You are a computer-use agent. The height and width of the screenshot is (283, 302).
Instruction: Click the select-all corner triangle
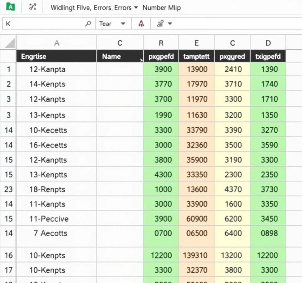(x=10, y=43)
